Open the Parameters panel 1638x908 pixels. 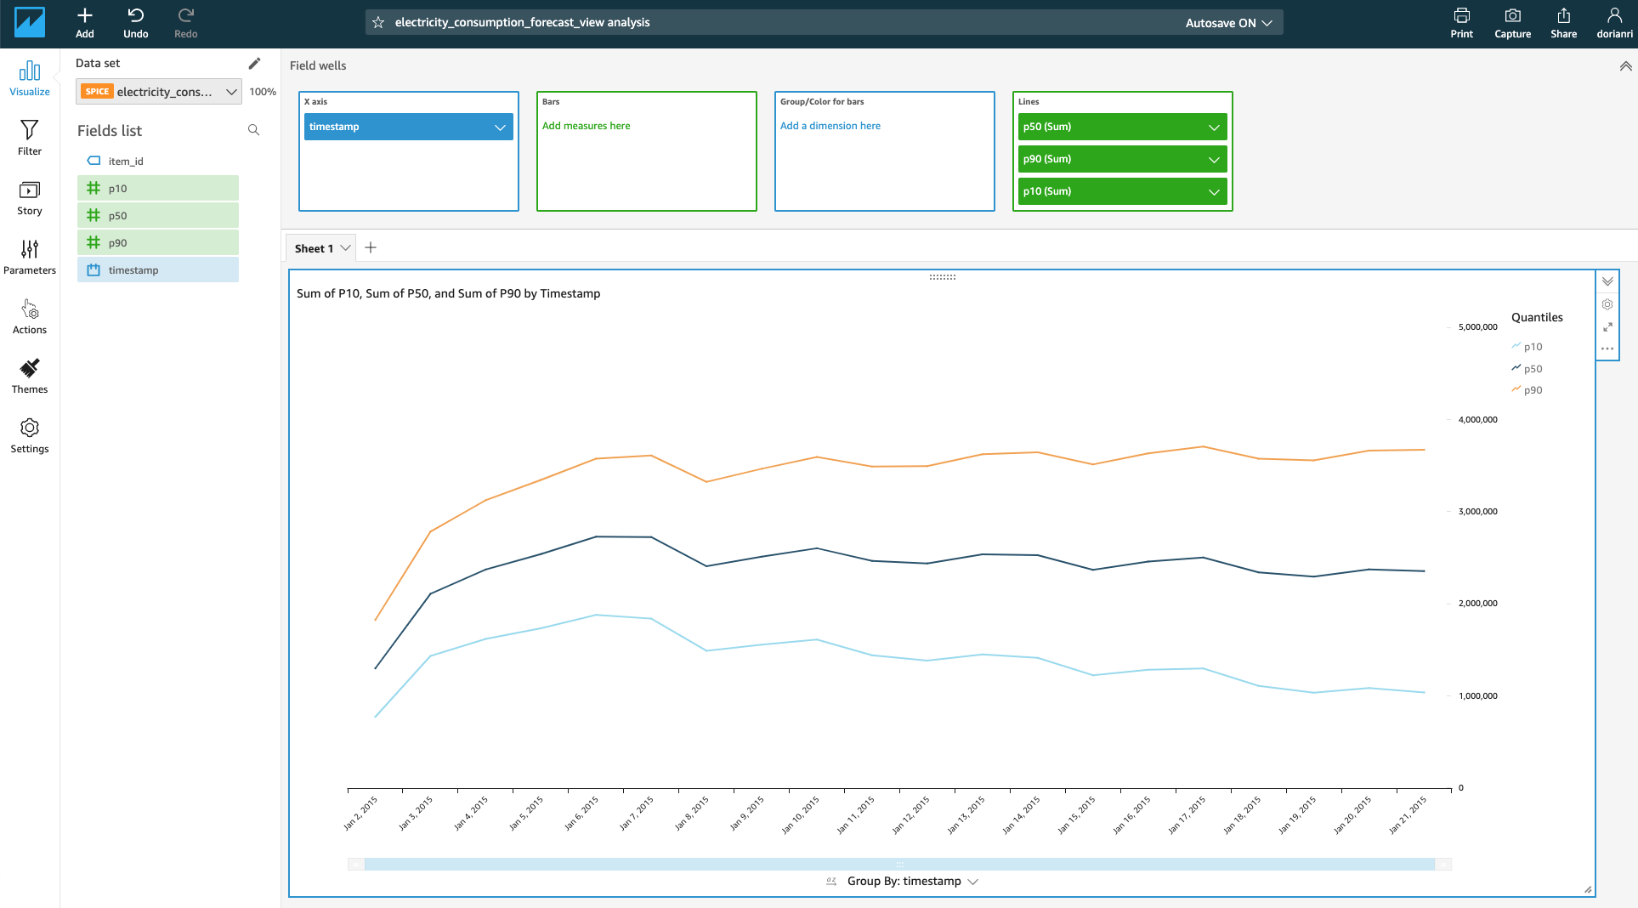(30, 257)
